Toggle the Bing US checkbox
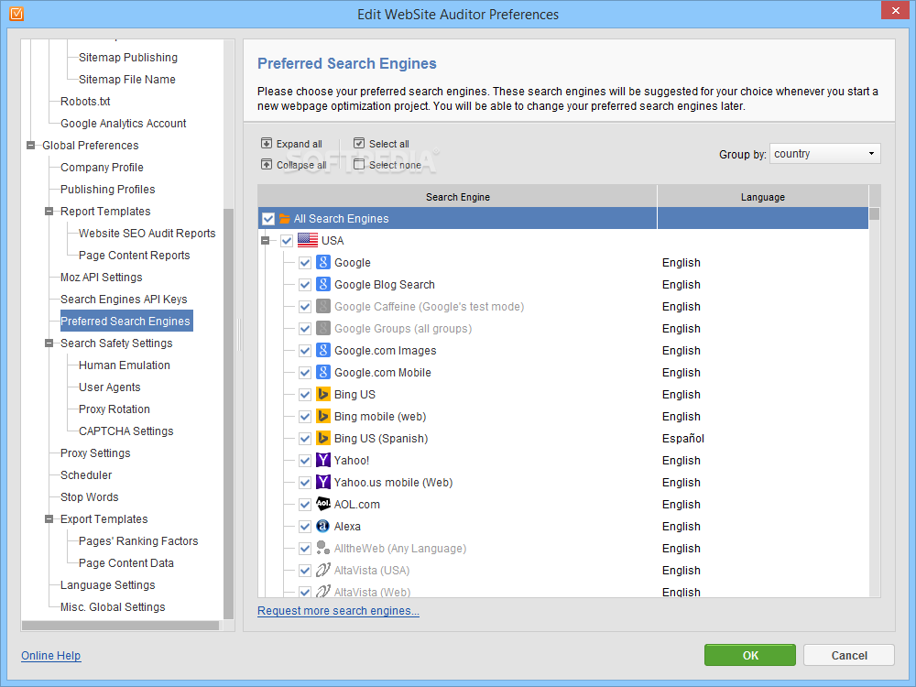The width and height of the screenshot is (916, 687). 305,394
